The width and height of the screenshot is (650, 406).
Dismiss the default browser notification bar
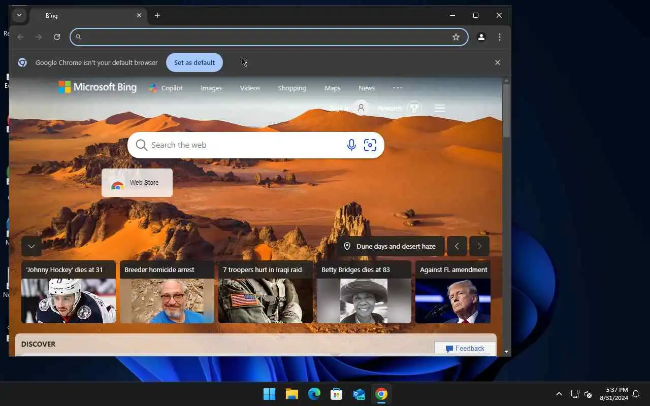tap(498, 62)
